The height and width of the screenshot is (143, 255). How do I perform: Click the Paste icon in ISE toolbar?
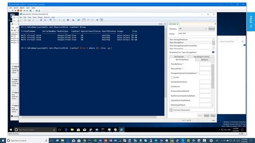(41, 20)
